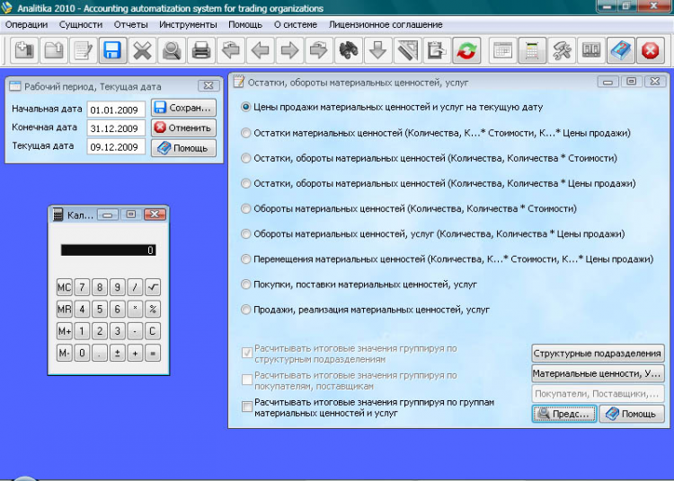The image size is (674, 481).
Task: Click the calendar toolbar icon
Action: click(502, 50)
